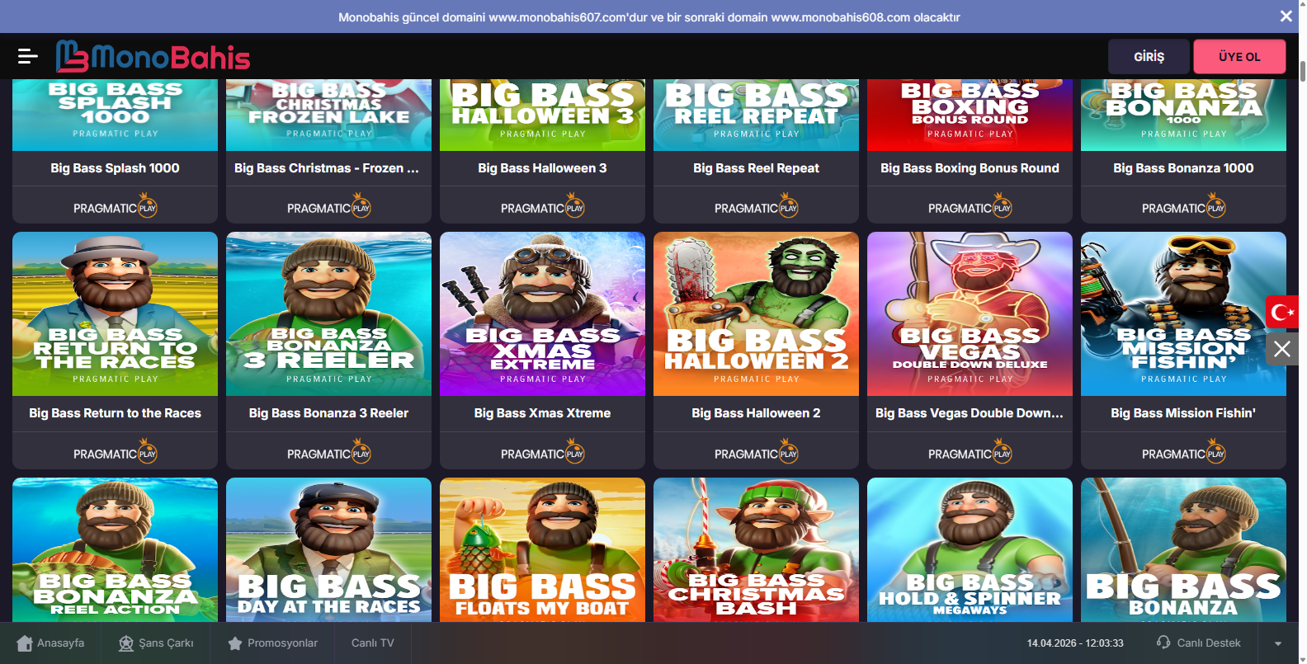
Task: Open Big Bass Reel Repeat thumbnail
Action: click(x=756, y=115)
